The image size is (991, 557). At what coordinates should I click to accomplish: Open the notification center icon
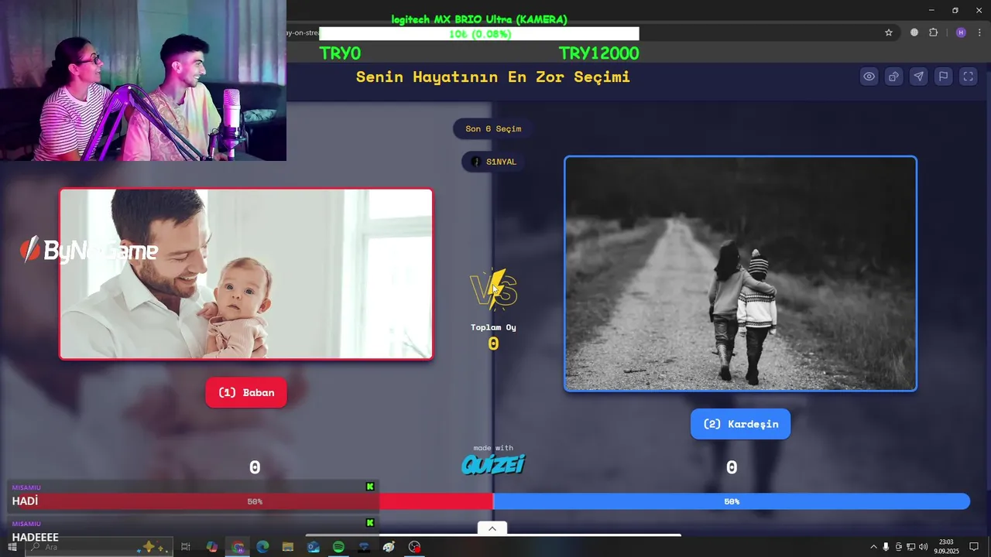[x=974, y=547]
